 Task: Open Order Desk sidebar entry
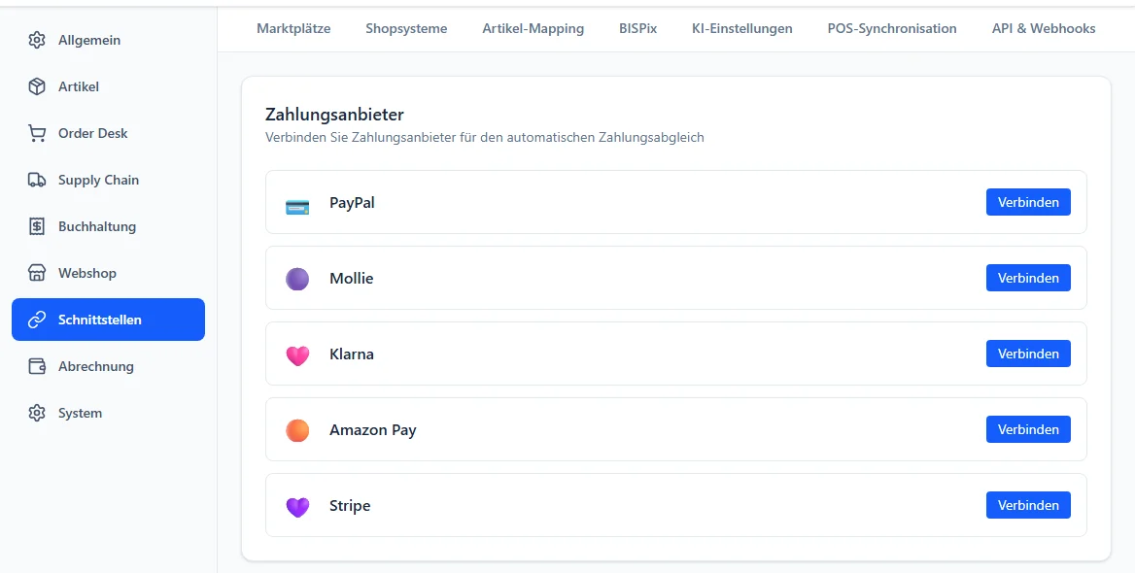coord(108,133)
